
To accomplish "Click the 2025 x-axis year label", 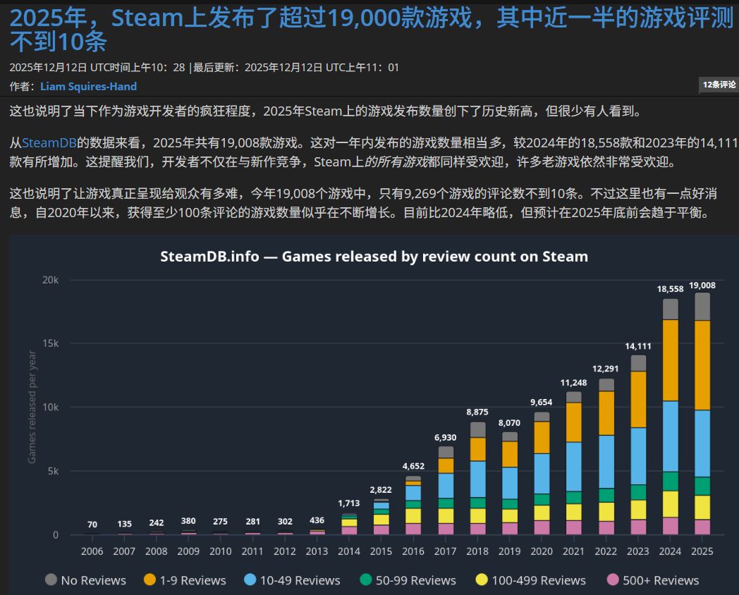I will [702, 551].
